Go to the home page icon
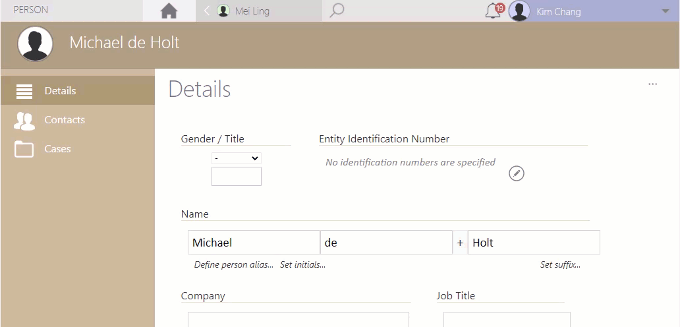This screenshot has height=327, width=680. click(x=169, y=11)
